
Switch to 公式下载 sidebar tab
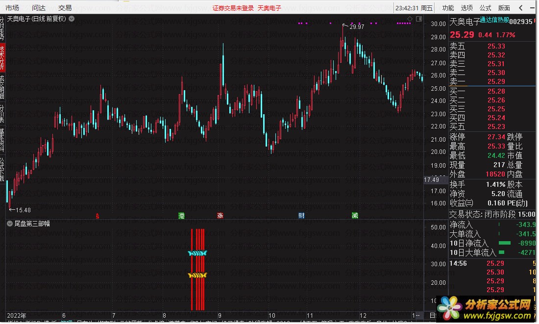click(x=2, y=169)
